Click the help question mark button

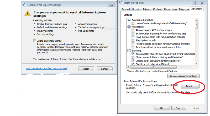195,3
